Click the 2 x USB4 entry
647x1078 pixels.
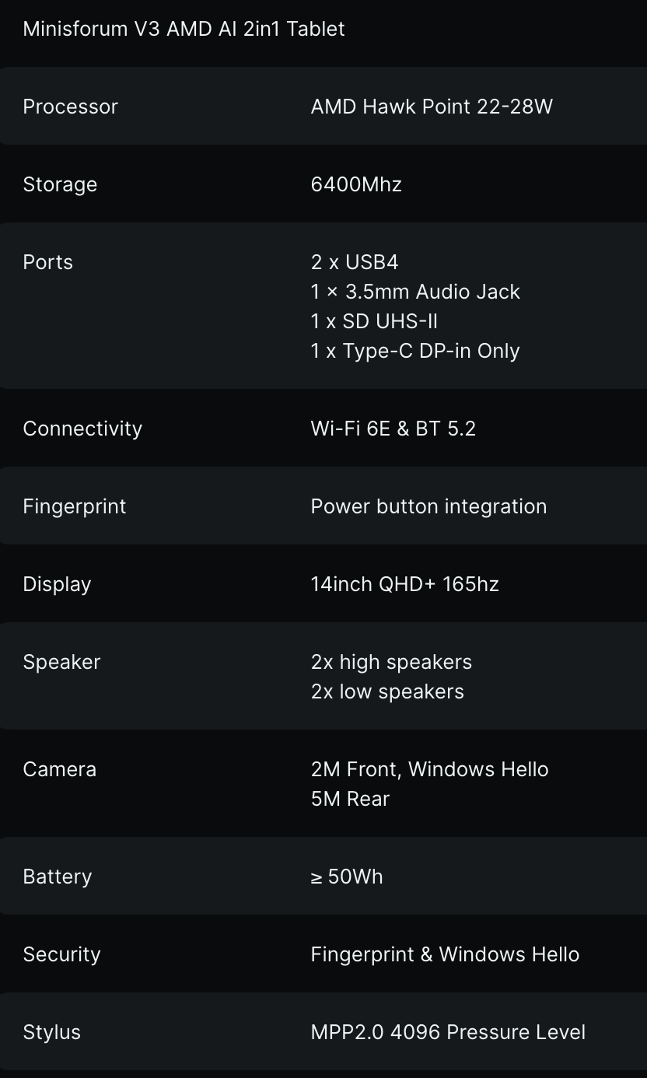pyautogui.click(x=355, y=262)
